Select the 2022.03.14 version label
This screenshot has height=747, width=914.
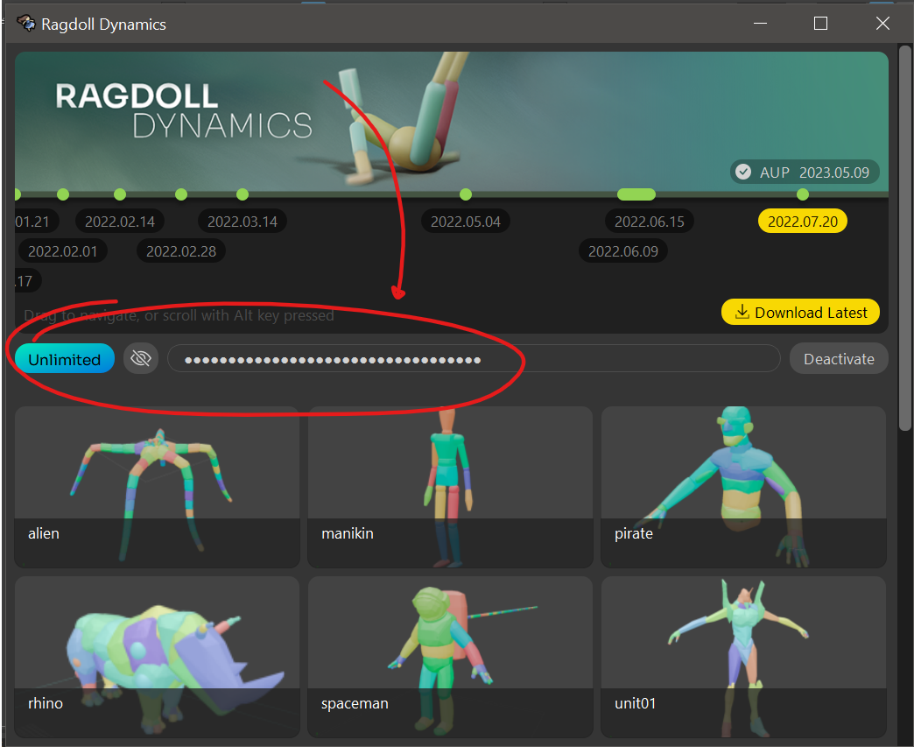pyautogui.click(x=242, y=222)
